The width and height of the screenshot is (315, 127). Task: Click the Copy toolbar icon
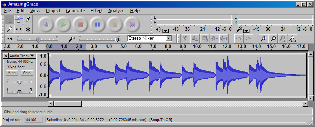195,39
